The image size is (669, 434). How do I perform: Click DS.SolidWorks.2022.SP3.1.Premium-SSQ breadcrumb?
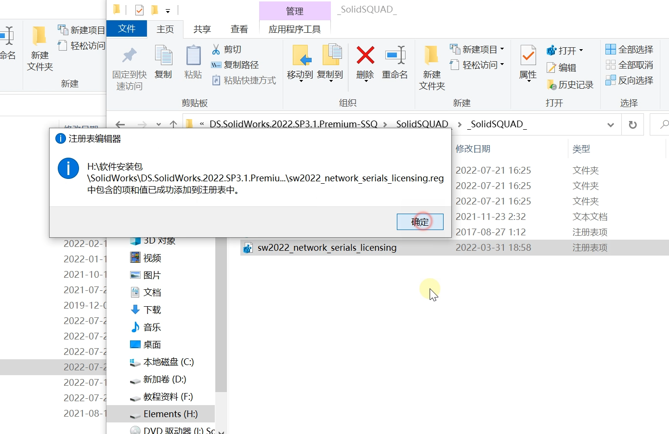pos(293,124)
